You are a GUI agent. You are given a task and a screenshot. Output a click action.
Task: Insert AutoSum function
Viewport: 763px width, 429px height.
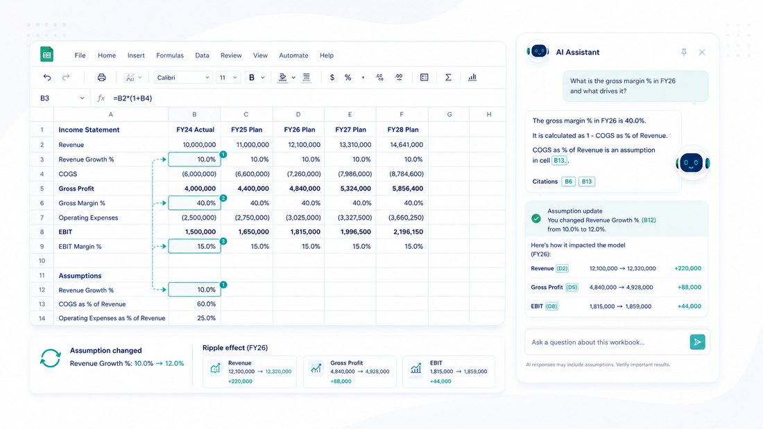tap(448, 78)
